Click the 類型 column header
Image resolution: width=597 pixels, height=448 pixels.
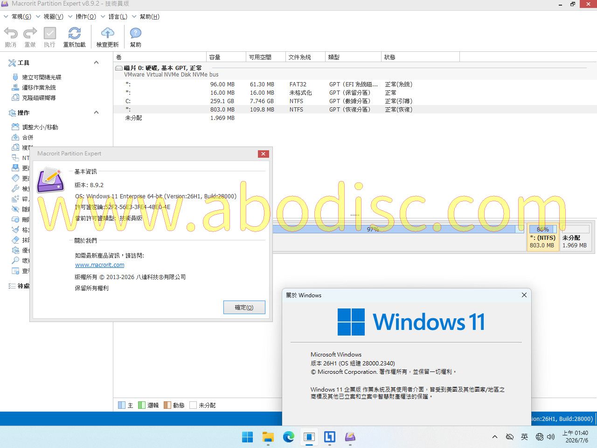point(354,57)
